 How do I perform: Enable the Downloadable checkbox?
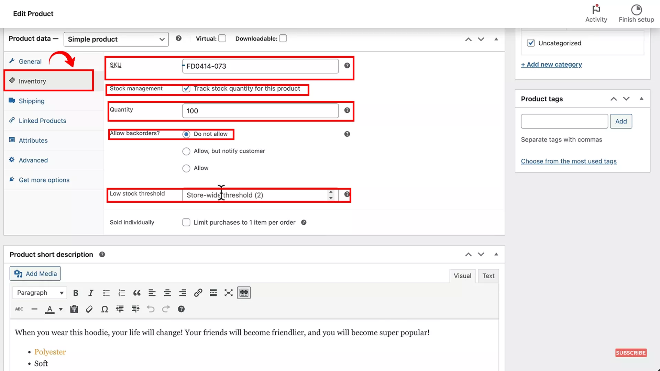click(283, 38)
